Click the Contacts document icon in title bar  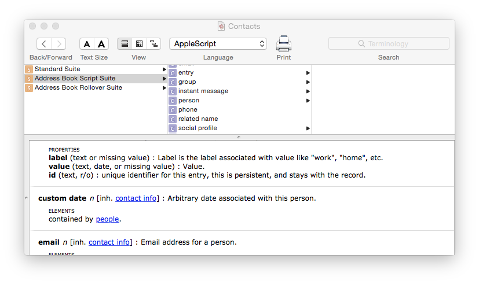coord(221,26)
